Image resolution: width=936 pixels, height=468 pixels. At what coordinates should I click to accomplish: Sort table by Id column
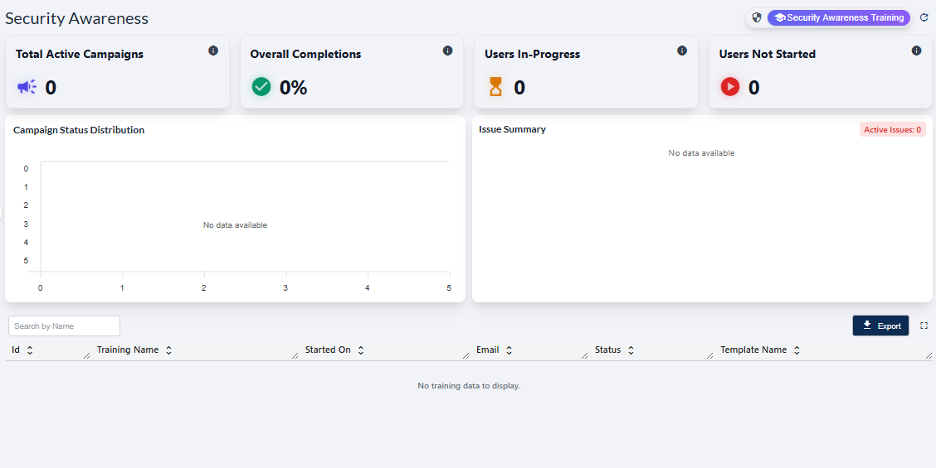point(30,350)
